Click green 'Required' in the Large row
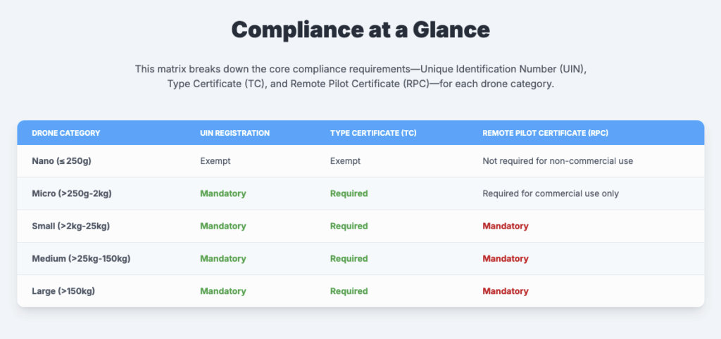Viewport: 721px width, 339px height. pyautogui.click(x=349, y=290)
